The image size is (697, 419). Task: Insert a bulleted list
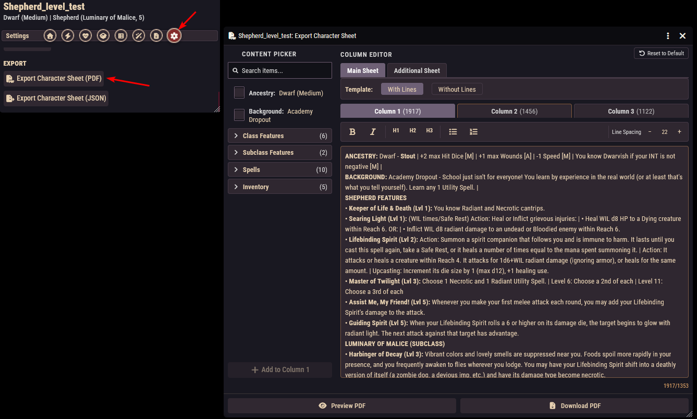coord(453,132)
